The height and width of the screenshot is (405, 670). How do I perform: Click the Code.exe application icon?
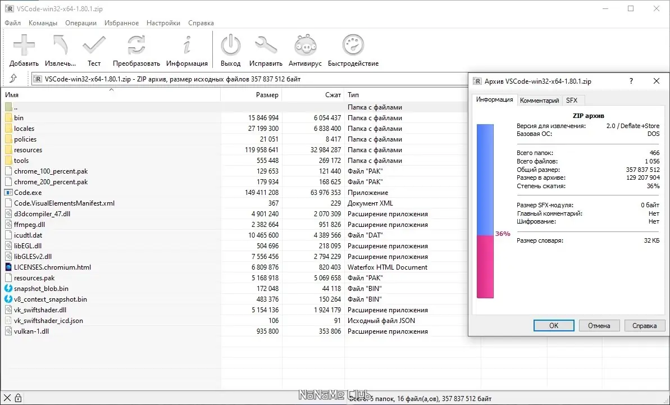8,193
